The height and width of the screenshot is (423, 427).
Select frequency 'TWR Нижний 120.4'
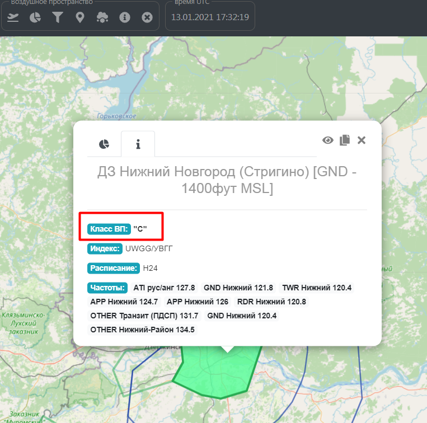click(x=317, y=288)
